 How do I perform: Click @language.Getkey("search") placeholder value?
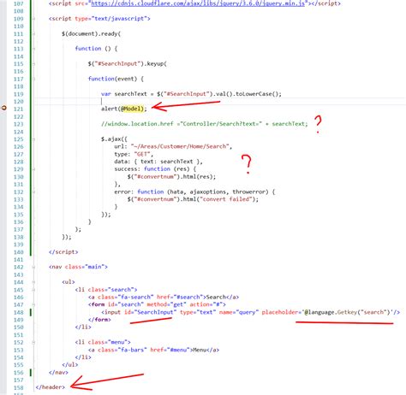click(349, 312)
